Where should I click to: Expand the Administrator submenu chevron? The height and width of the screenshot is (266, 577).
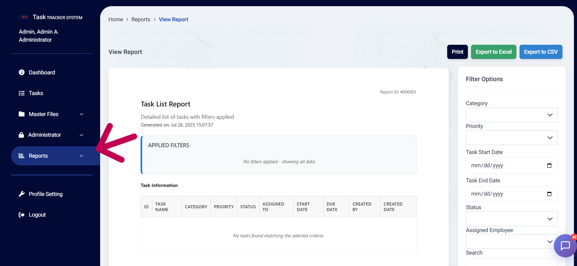[x=82, y=135]
